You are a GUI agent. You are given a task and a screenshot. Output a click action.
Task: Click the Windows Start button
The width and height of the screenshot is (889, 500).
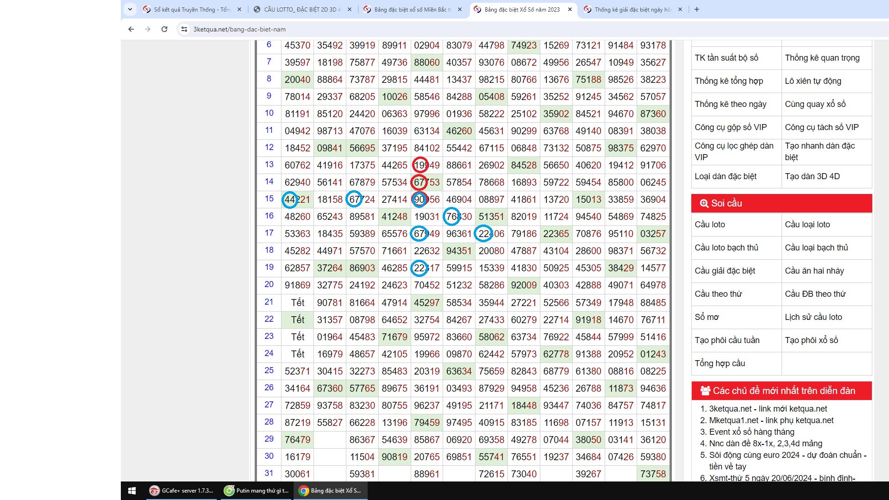click(132, 491)
